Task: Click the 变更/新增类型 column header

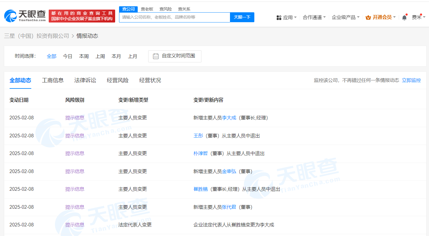Action: (x=133, y=100)
